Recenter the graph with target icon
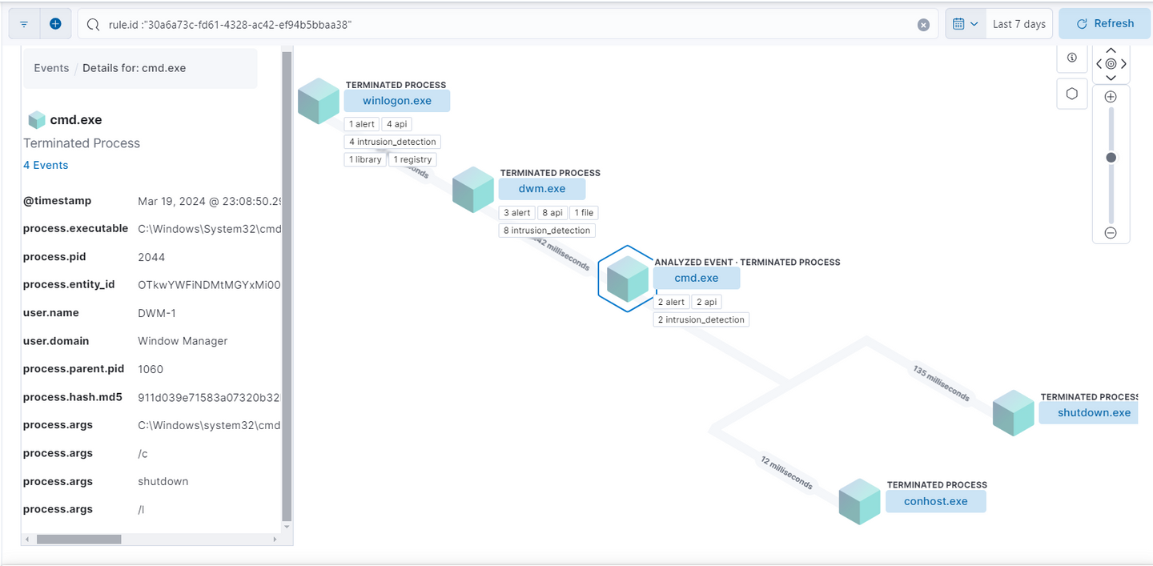Viewport: 1153px width, 566px height. click(1111, 63)
